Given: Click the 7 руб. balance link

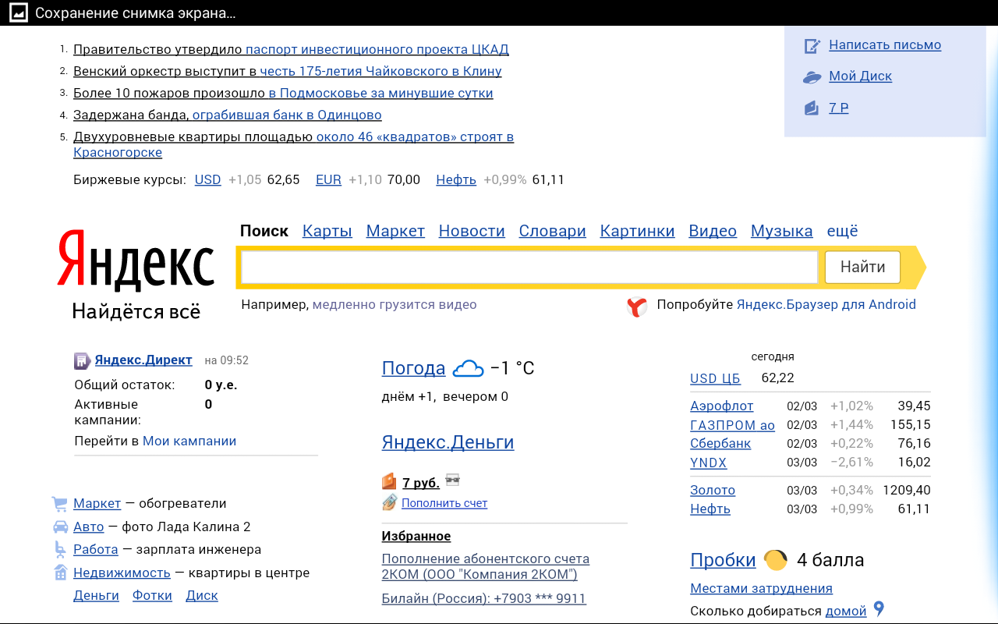Looking at the screenshot, I should (x=421, y=483).
